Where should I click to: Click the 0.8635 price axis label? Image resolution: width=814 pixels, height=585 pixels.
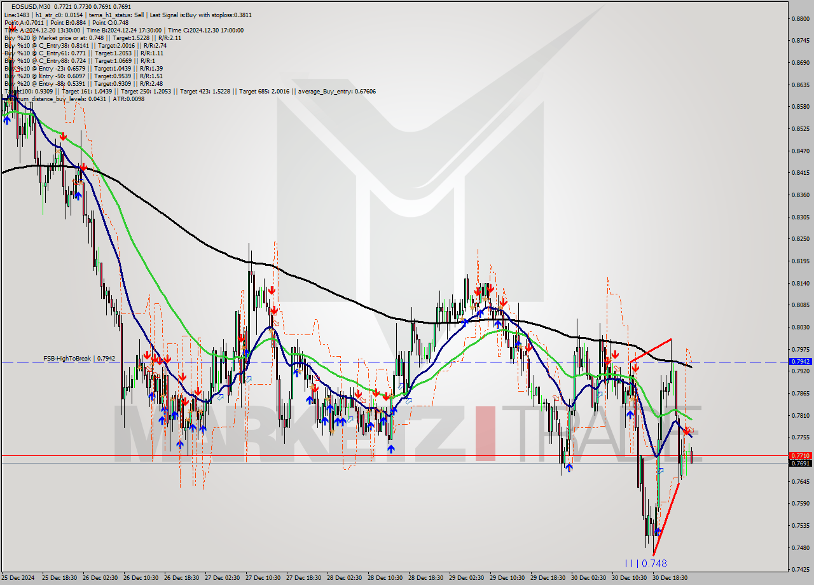pyautogui.click(x=801, y=85)
